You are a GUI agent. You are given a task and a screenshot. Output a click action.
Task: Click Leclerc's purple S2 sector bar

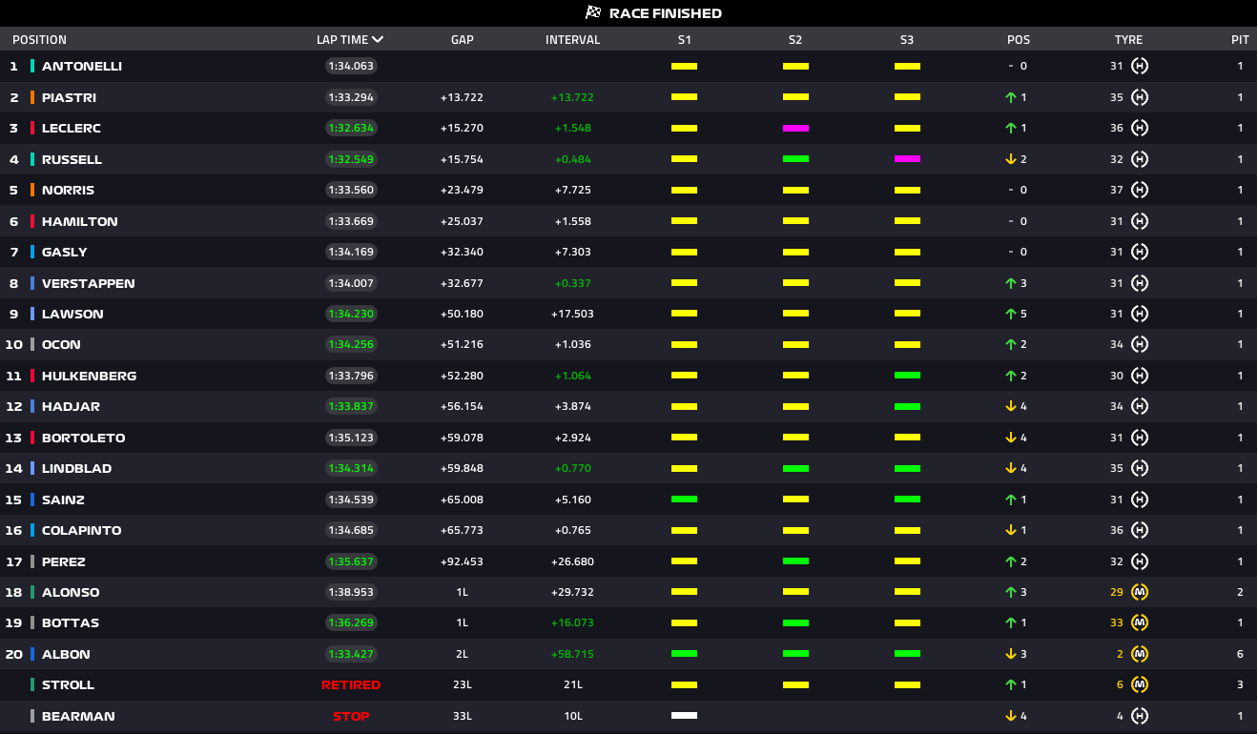click(x=795, y=128)
